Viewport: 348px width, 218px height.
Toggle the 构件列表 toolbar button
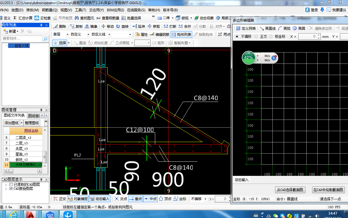click(181, 35)
